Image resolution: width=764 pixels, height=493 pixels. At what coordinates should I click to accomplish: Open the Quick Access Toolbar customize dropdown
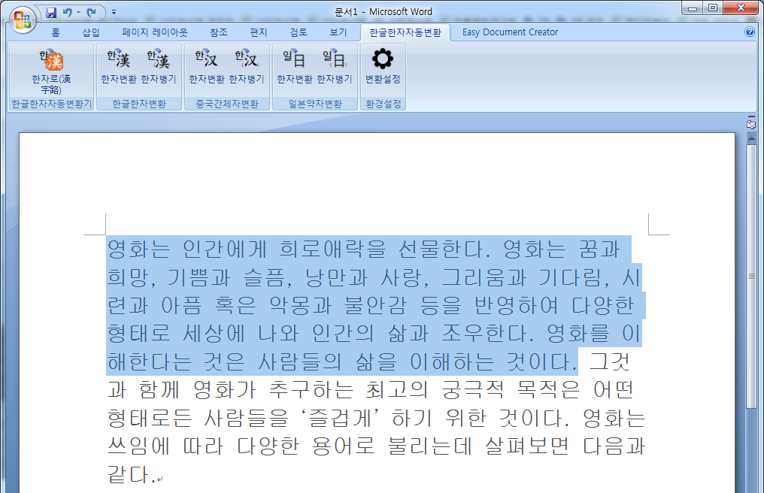[114, 11]
